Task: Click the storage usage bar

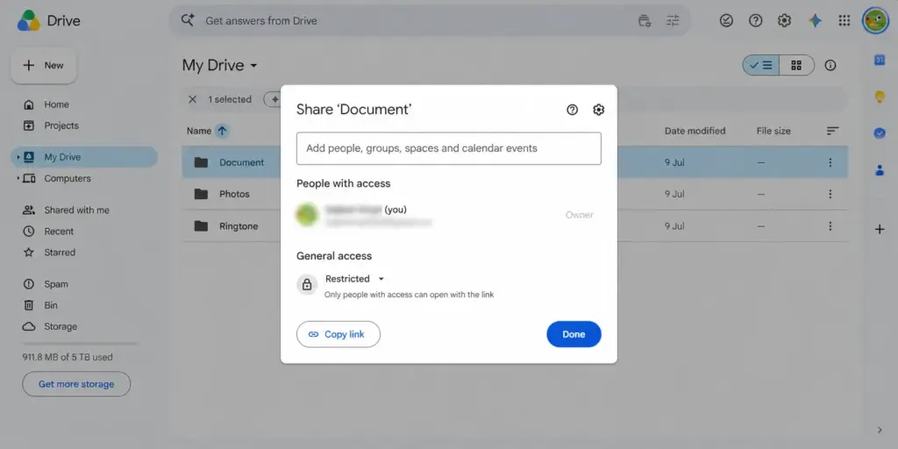Action: [x=80, y=344]
